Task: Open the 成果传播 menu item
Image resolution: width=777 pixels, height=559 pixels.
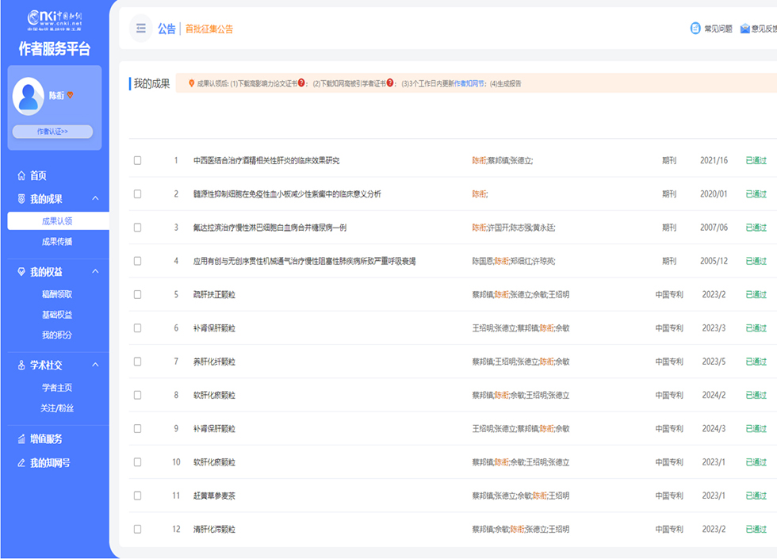Action: tap(57, 242)
